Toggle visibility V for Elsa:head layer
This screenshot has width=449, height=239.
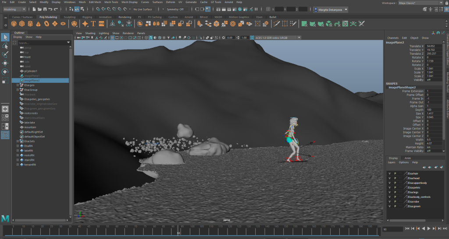[x=389, y=178]
